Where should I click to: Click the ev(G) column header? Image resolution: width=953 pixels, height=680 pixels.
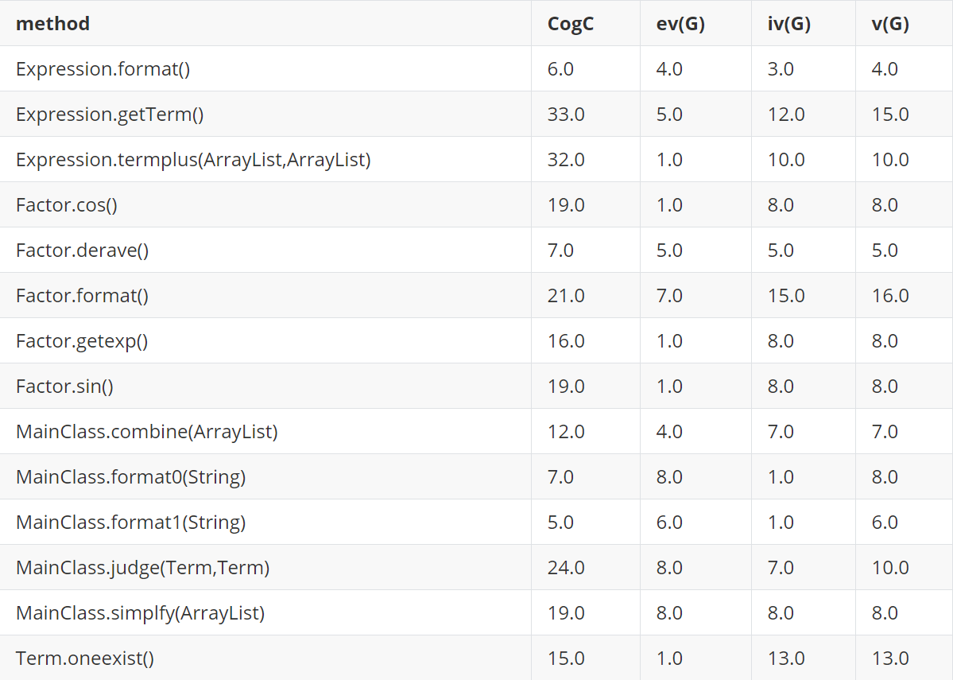click(x=681, y=24)
